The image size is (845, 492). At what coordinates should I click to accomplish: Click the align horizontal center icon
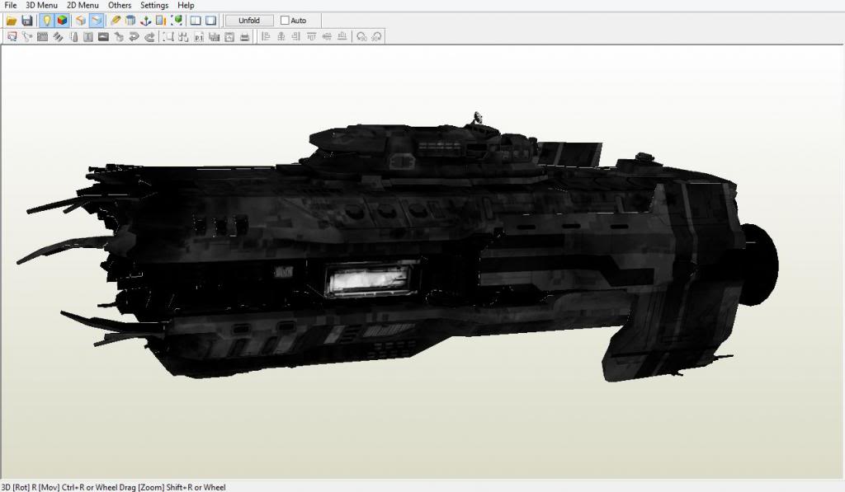281,36
